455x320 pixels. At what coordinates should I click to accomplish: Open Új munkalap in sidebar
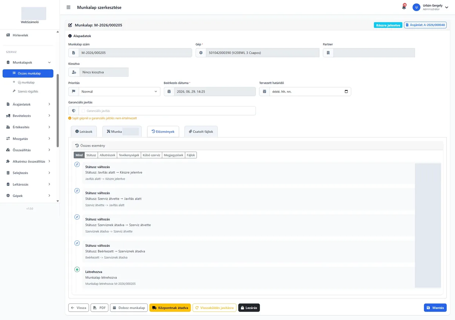pyautogui.click(x=26, y=82)
